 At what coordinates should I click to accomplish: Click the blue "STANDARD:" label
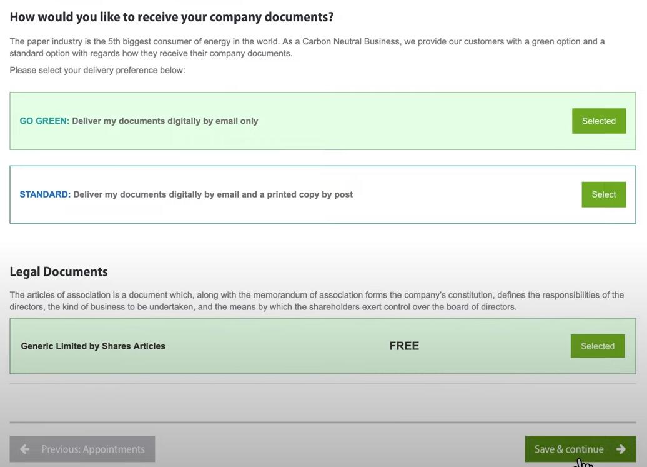coord(45,194)
